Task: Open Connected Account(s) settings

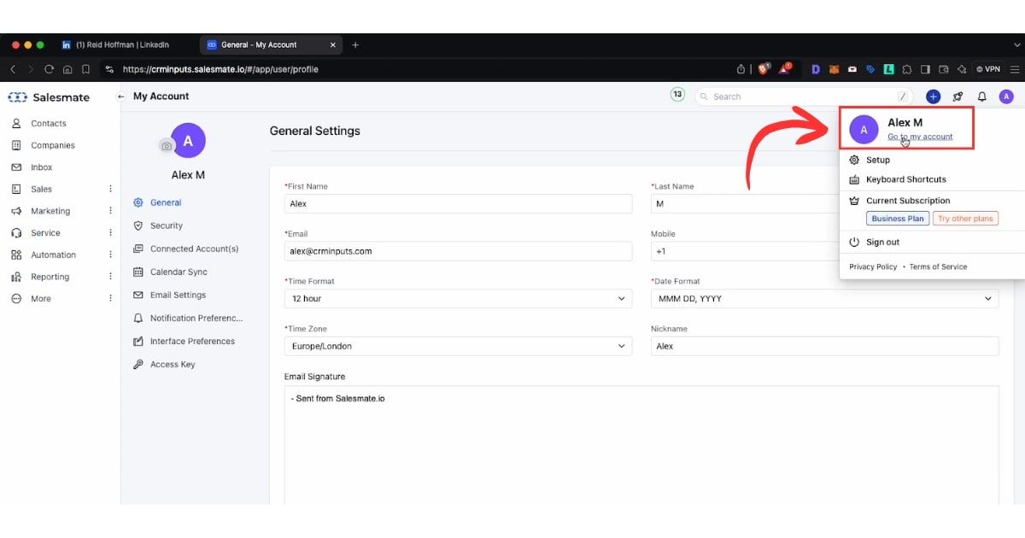Action: [194, 249]
